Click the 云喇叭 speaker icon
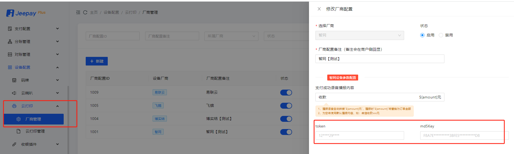The height and width of the screenshot is (154, 514). pyautogui.click(x=14, y=93)
